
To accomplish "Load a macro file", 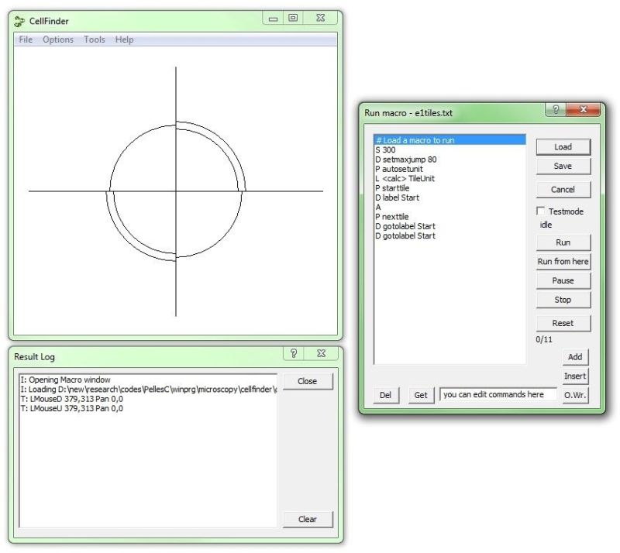I will [x=563, y=147].
